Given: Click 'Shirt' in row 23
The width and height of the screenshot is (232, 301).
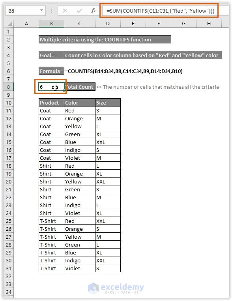Looking at the screenshot, I should click(51, 205).
